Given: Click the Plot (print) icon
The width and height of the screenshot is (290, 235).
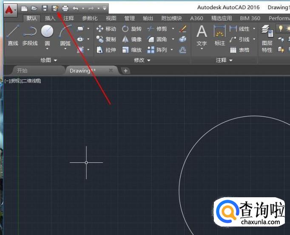Looking at the screenshot, I should [x=65, y=8].
